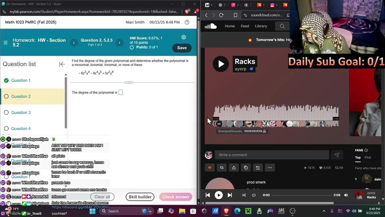Add Racks to next up queue
385x217 pixels.
tap(258, 168)
